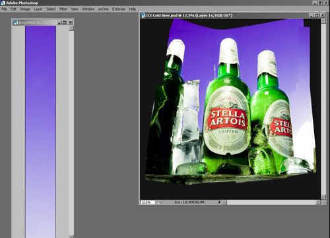Open the Image menu
The height and width of the screenshot is (238, 330).
click(x=25, y=9)
